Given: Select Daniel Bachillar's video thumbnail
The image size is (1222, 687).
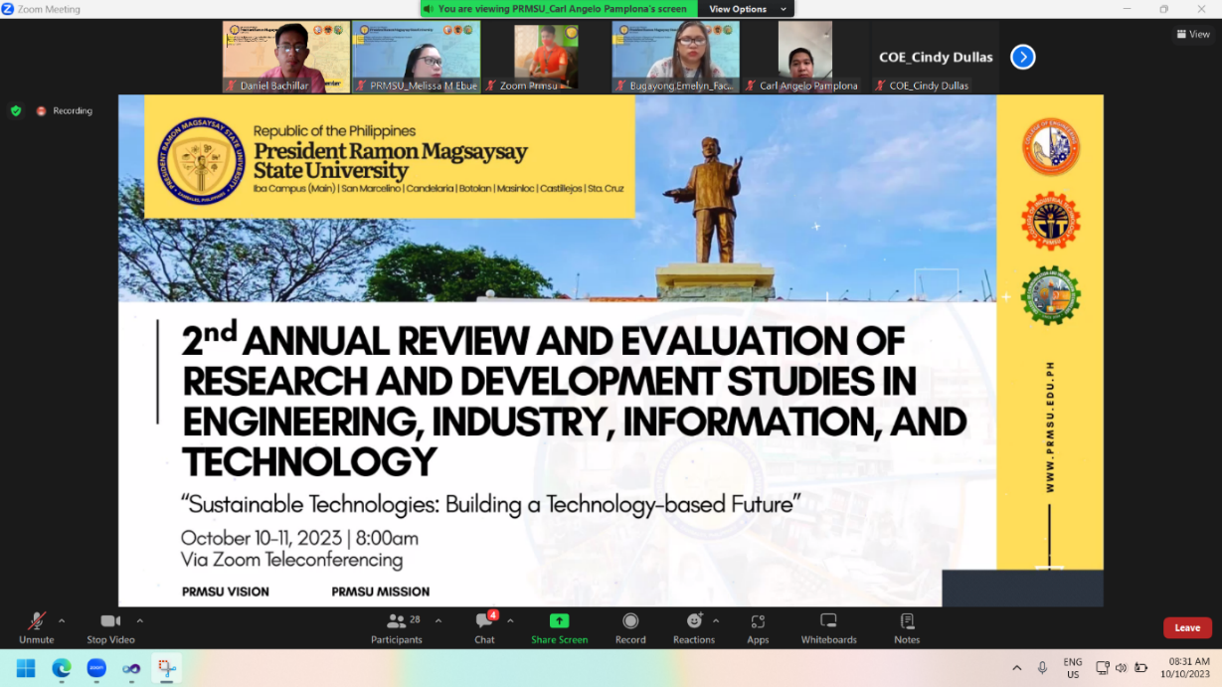Looking at the screenshot, I should point(285,56).
